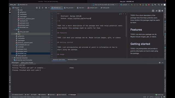Open Structure tool window on left stripe
Screen dimensions: 175x98
pos(10,79)
